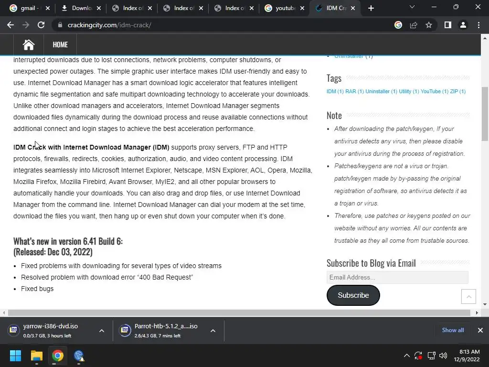Open the Uninstaller tag link
489x367 pixels.
(381, 91)
